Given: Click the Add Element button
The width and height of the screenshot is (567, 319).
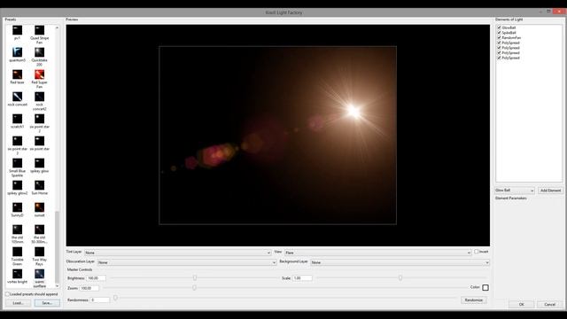Looking at the screenshot, I should 550,191.
